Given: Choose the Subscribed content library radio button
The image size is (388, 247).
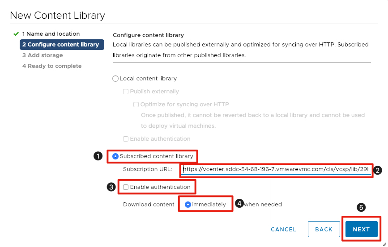Looking at the screenshot, I should (x=116, y=156).
